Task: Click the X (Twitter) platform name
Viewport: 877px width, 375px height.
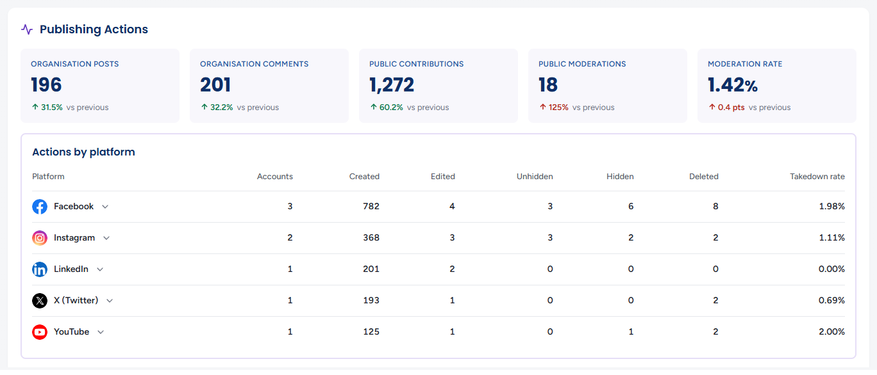Action: click(76, 301)
